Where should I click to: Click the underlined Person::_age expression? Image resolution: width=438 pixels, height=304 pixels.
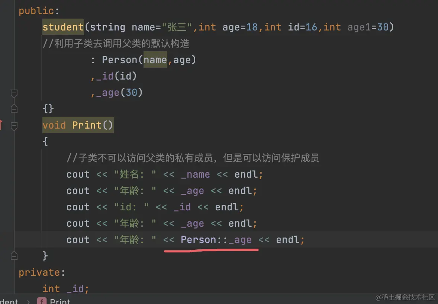tap(216, 240)
